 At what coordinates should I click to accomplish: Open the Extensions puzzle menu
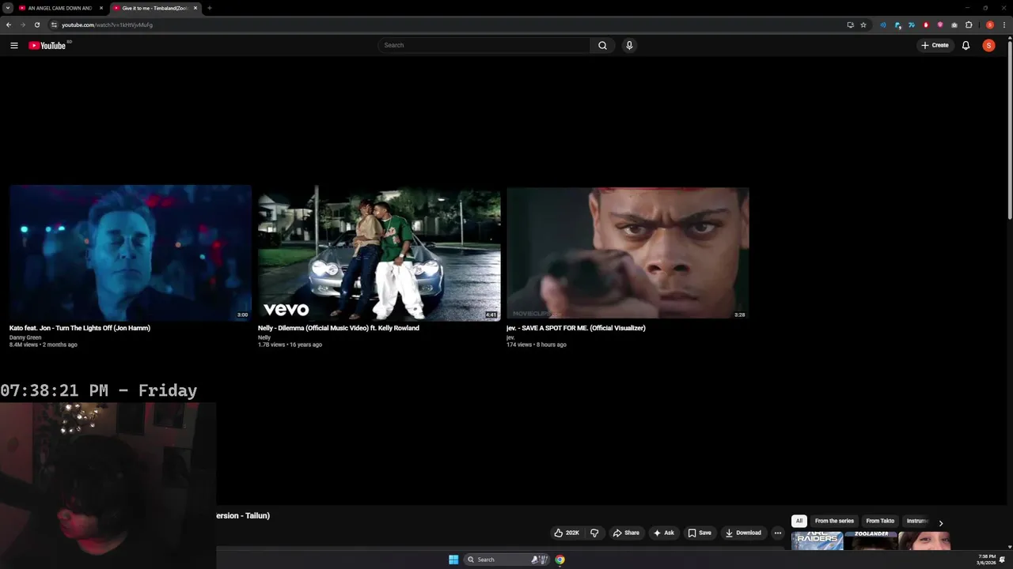click(969, 24)
